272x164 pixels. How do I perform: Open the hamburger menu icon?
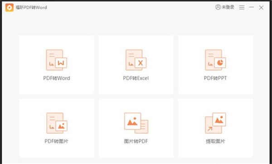tap(242, 7)
